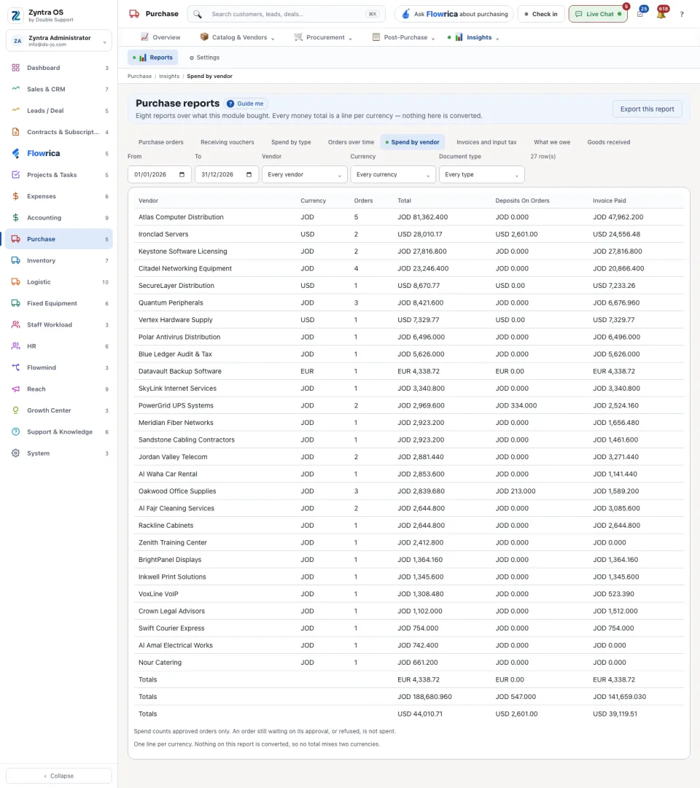Click the Contracts & Subscriptions document icon
This screenshot has height=788, width=700.
(x=15, y=132)
